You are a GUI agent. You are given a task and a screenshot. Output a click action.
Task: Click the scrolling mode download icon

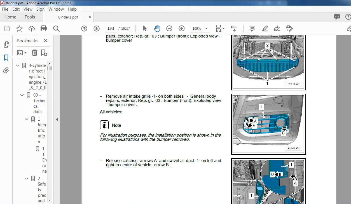click(234, 29)
